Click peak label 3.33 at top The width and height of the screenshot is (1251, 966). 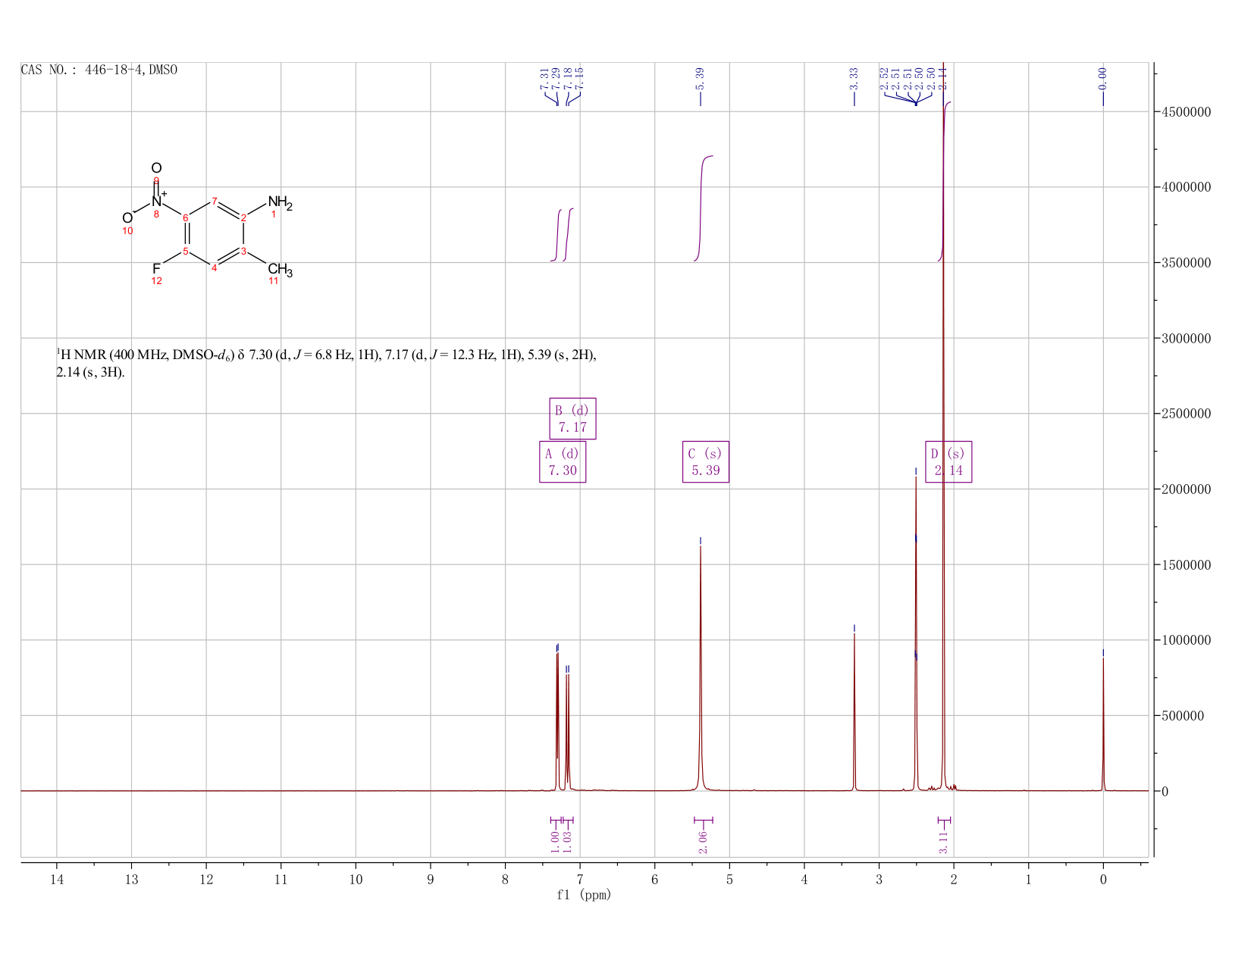click(x=854, y=78)
